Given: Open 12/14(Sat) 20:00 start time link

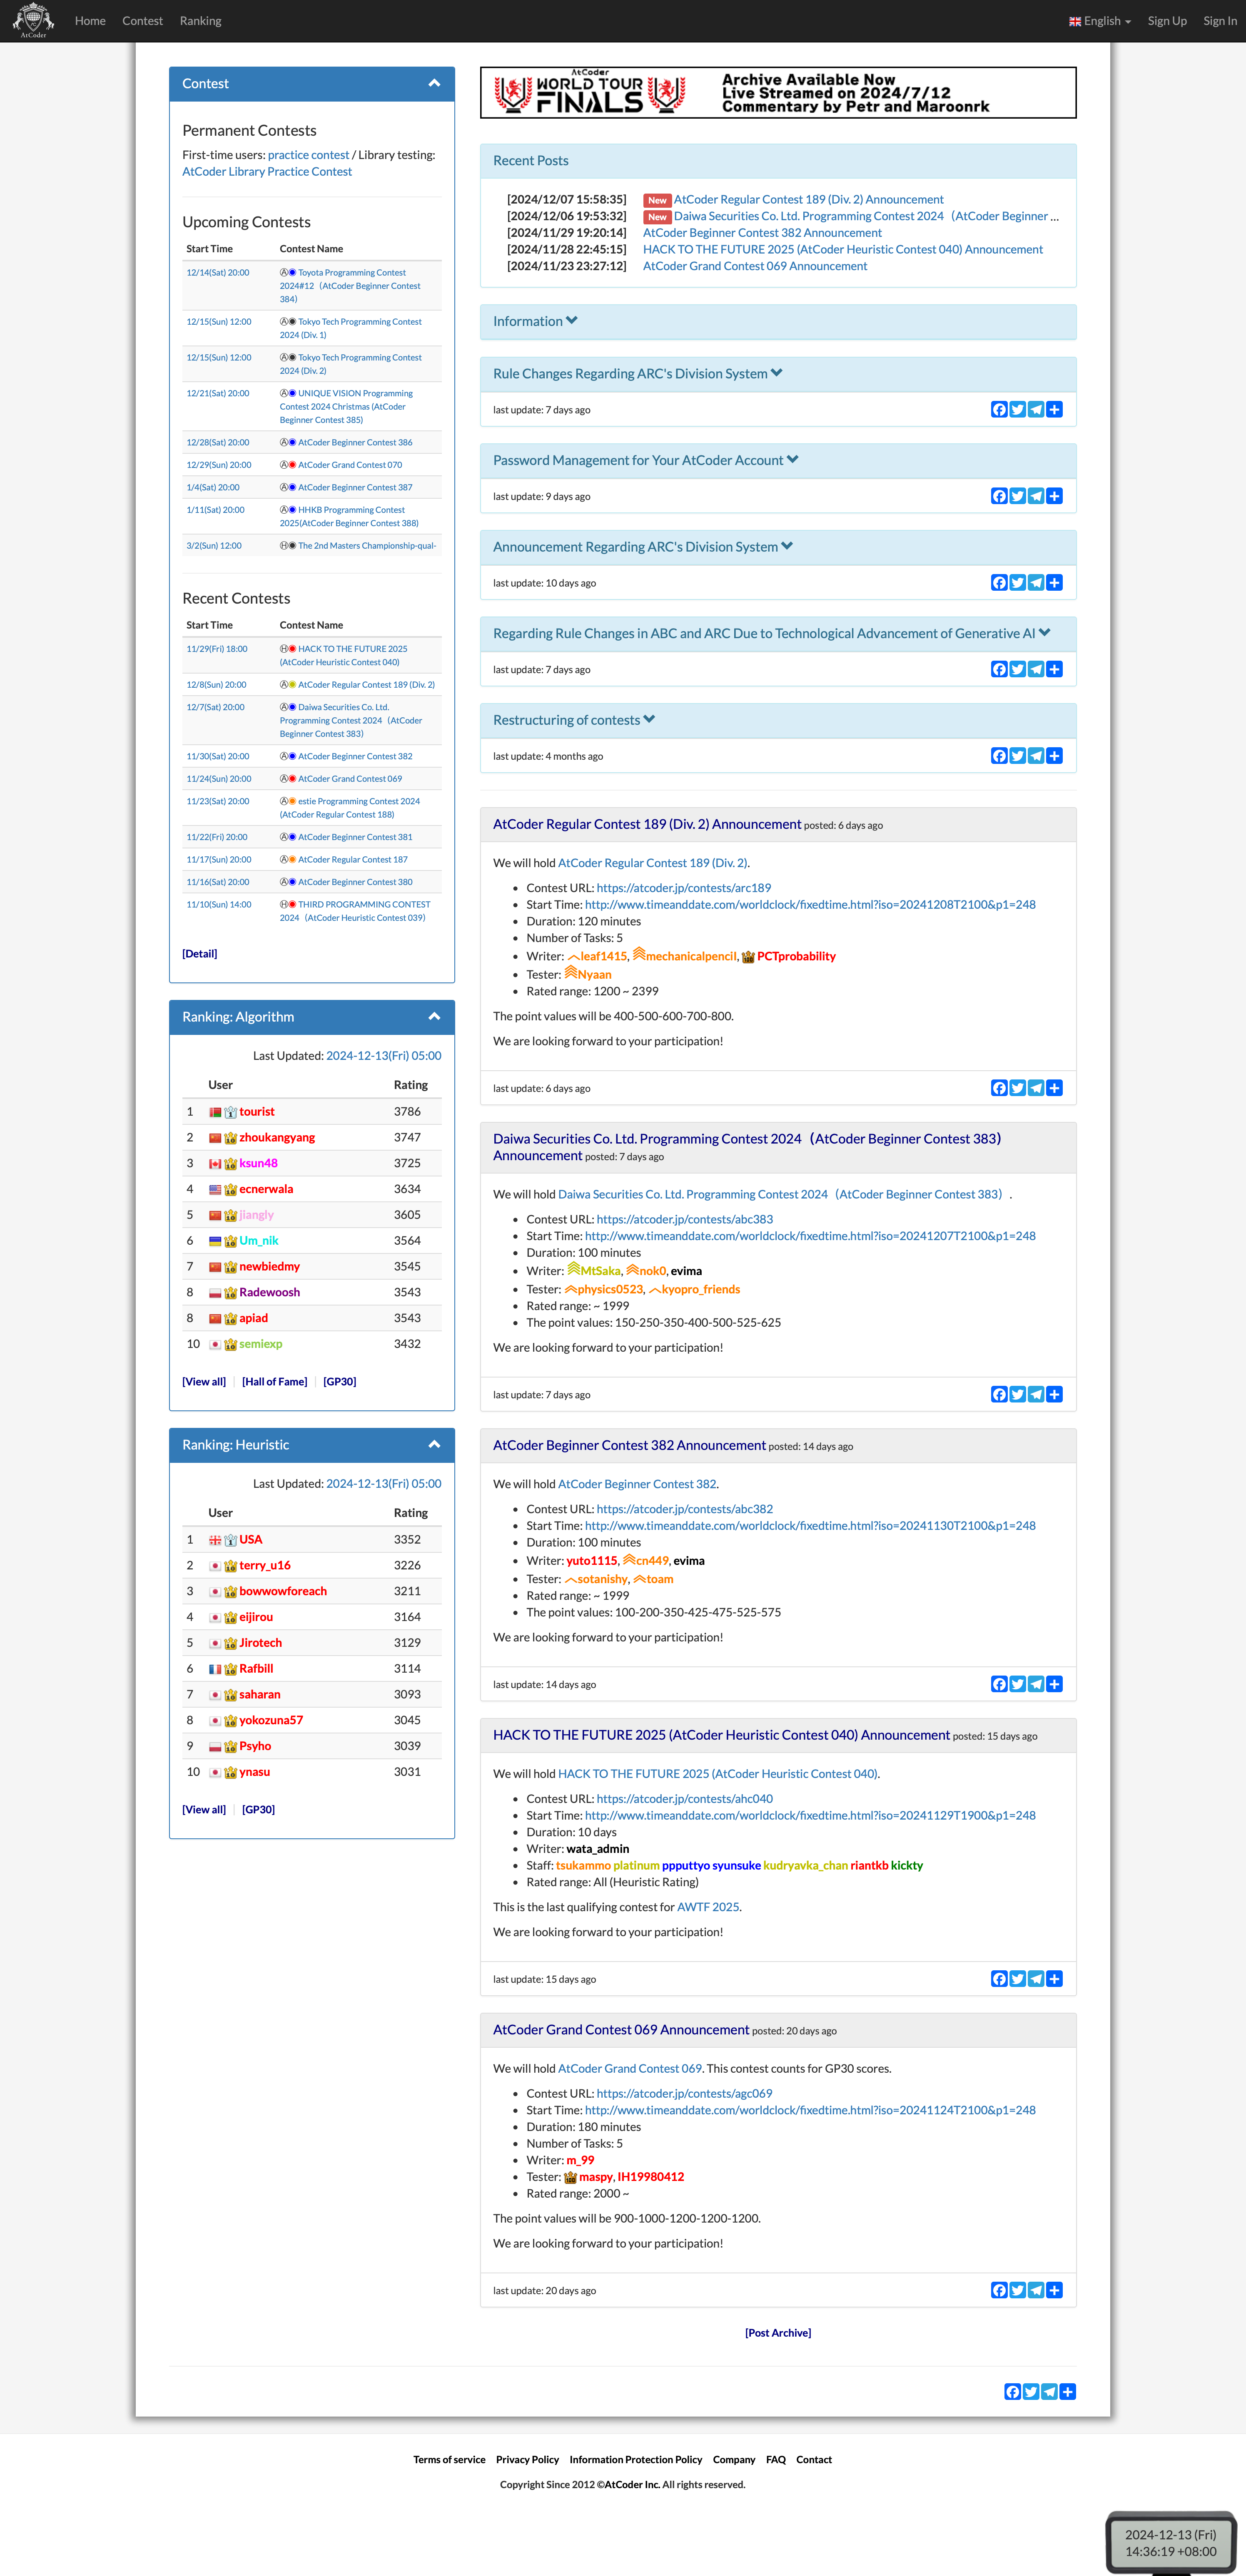Looking at the screenshot, I should click(218, 273).
